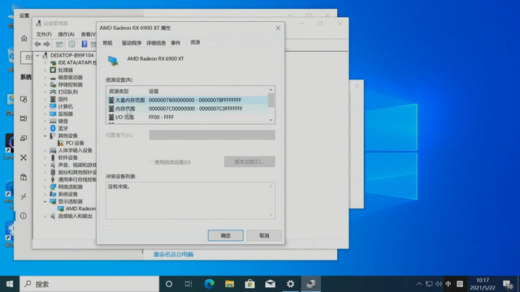Screen dimensions: 520x292
Task: Click the 重命名这台电脑 link in Settings
Action: (173, 254)
